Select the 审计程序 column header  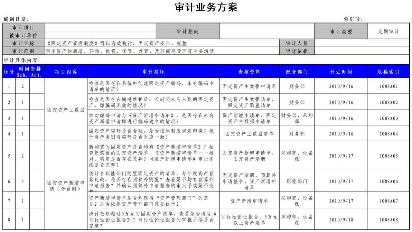[154, 71]
